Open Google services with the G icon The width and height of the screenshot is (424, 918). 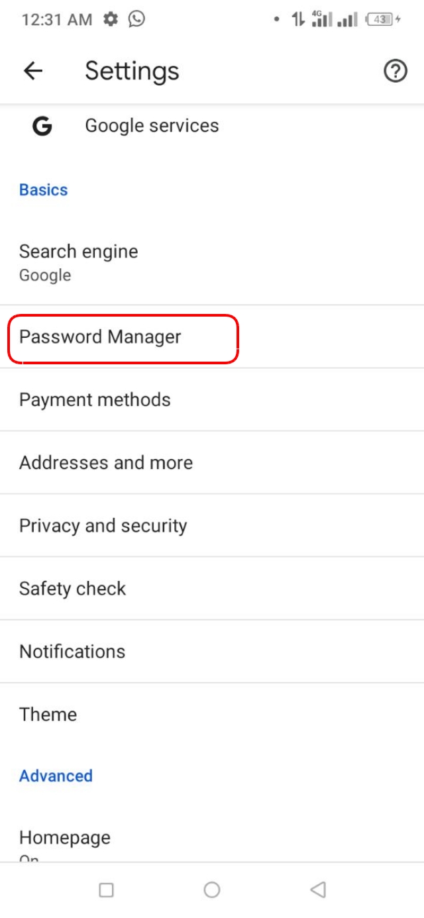(151, 125)
